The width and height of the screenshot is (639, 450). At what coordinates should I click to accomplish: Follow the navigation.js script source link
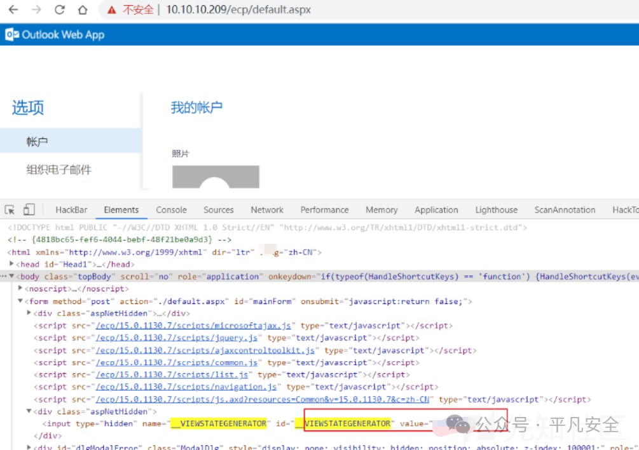[186, 387]
